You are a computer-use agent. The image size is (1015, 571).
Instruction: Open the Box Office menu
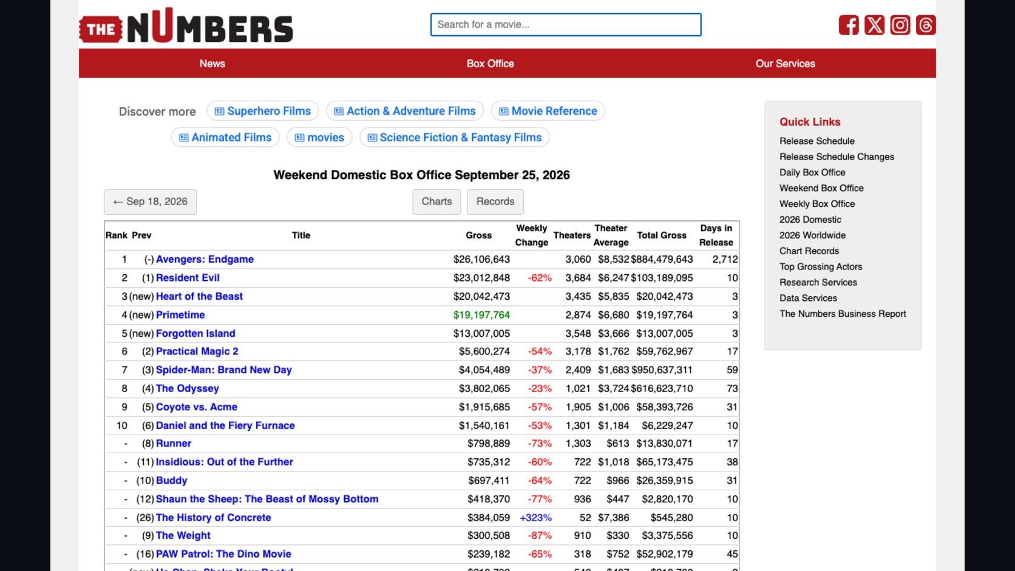(491, 63)
